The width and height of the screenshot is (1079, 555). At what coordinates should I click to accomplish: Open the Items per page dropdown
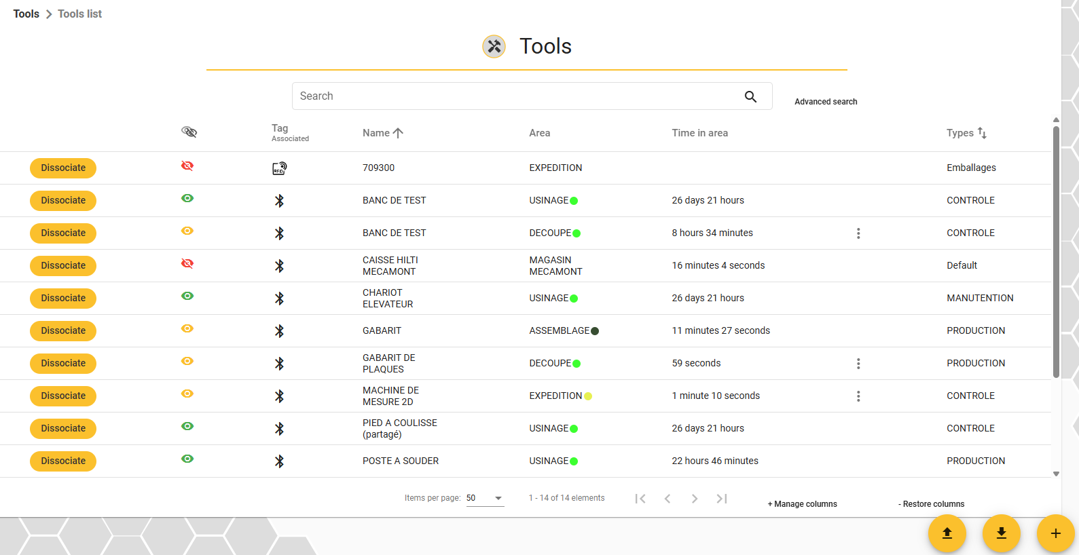coord(485,498)
